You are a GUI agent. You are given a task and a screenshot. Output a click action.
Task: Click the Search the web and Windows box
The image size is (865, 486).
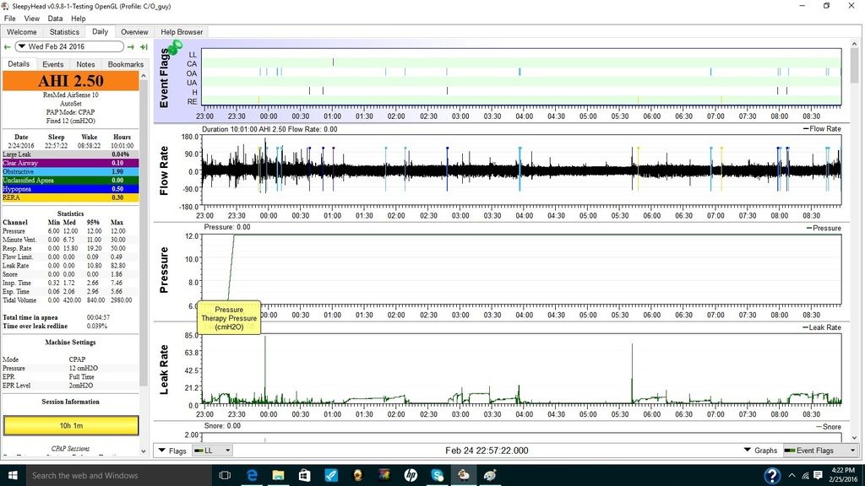pos(118,475)
